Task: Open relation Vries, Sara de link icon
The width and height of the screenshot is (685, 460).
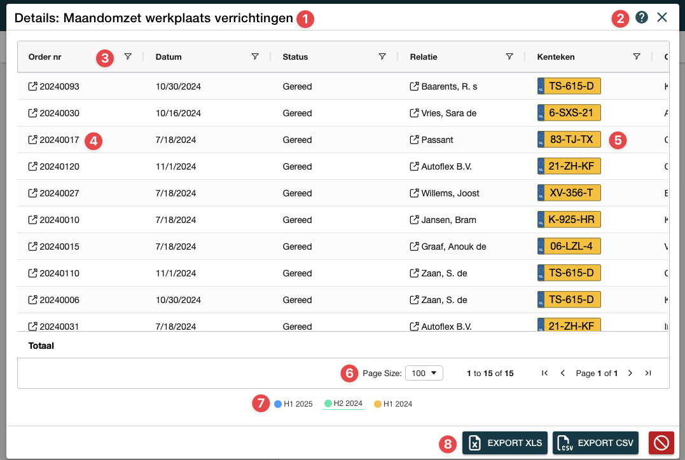Action: 414,113
